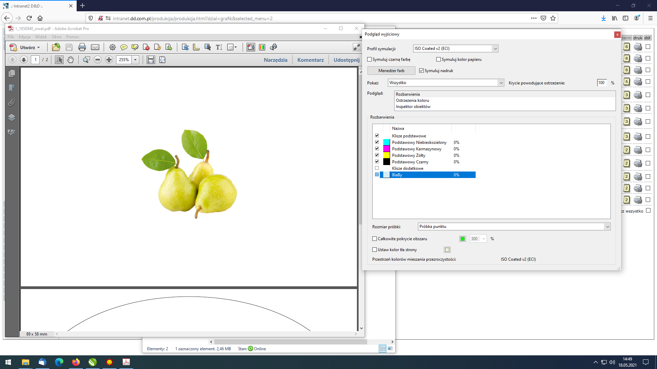Viewport: 657px width, 369px height.
Task: Open the Edycja menu
Action: pos(24,37)
